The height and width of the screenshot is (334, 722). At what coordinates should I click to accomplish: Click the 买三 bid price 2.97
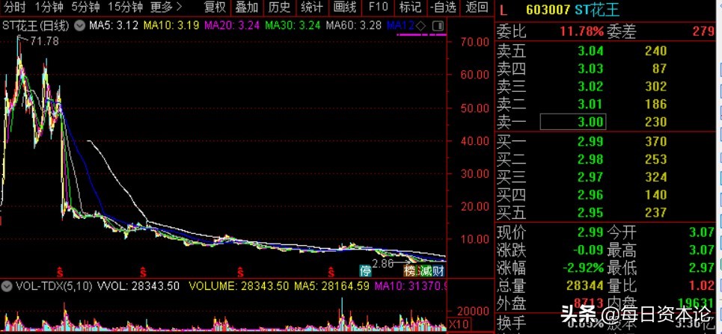[590, 177]
